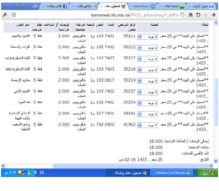Open a new tab with plus button

point(35,6)
